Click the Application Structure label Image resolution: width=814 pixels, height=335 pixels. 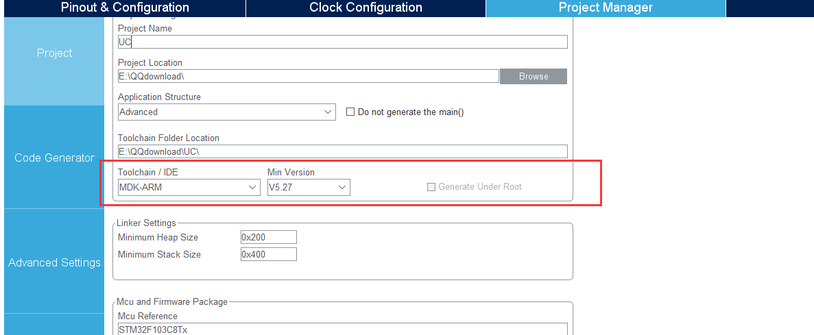point(159,97)
